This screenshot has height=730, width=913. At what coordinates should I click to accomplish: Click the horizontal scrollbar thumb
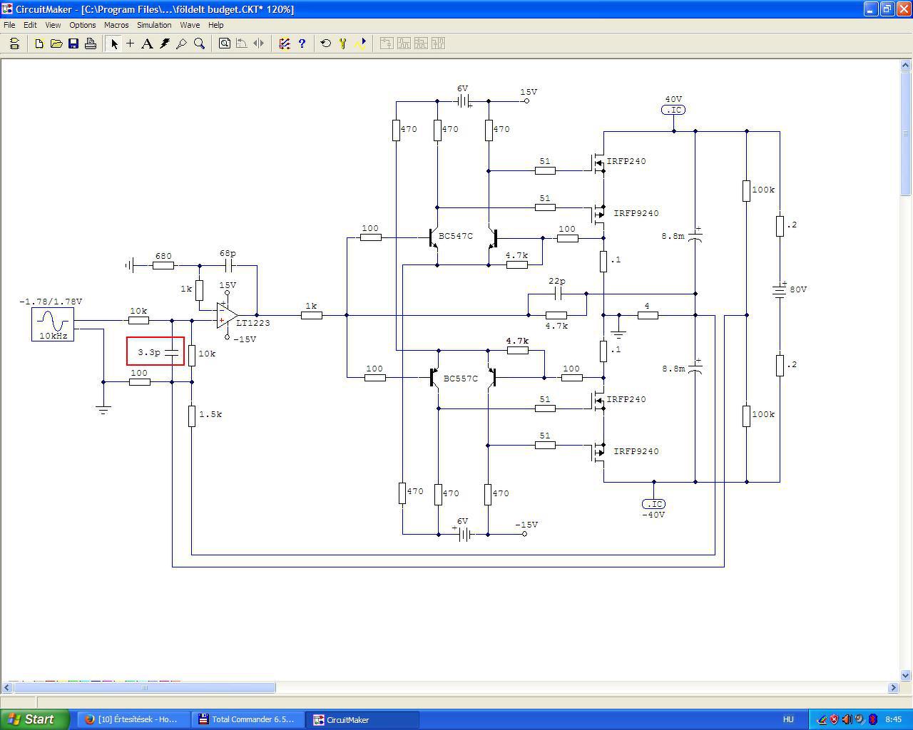coord(145,687)
